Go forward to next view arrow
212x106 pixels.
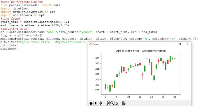101,103
